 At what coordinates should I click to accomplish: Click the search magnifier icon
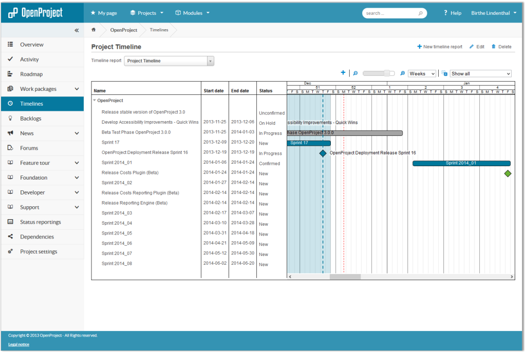click(x=420, y=13)
